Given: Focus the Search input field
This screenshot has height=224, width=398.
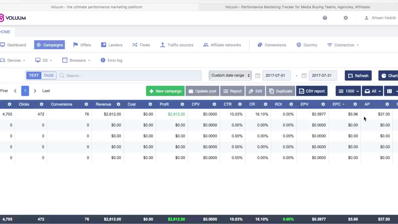Looking at the screenshot, I should click(x=129, y=76).
